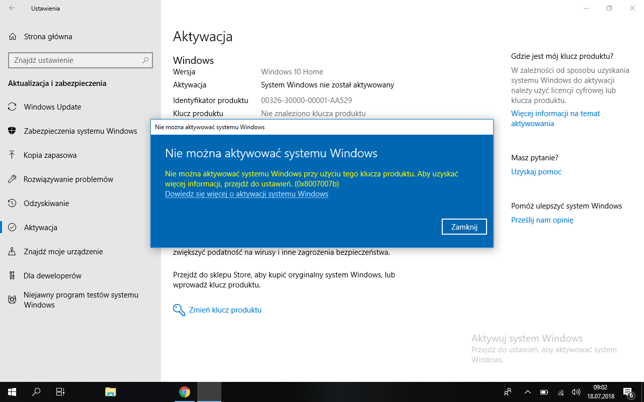Open Więcej informacji na temat aktywowania
This screenshot has height=402, width=644.
click(x=555, y=119)
